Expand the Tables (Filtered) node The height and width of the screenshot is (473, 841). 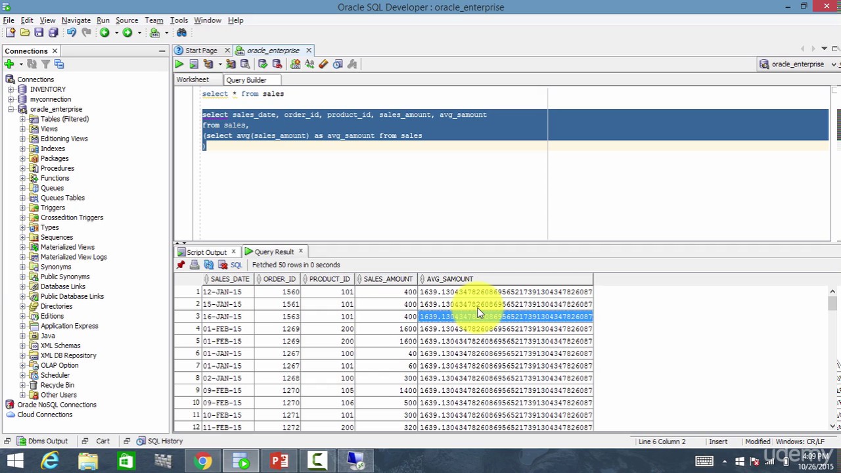click(x=22, y=119)
